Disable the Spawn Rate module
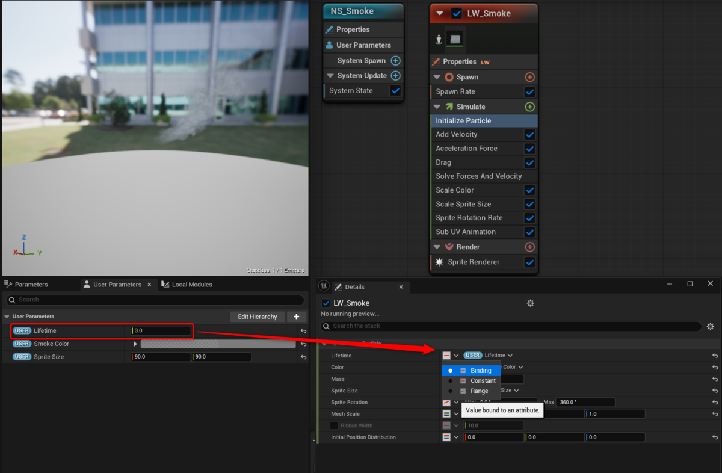The image size is (722, 473). click(529, 92)
